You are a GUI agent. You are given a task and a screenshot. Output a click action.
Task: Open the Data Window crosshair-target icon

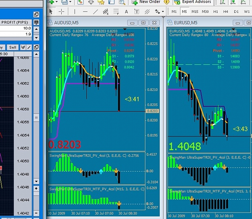pos(91,2)
